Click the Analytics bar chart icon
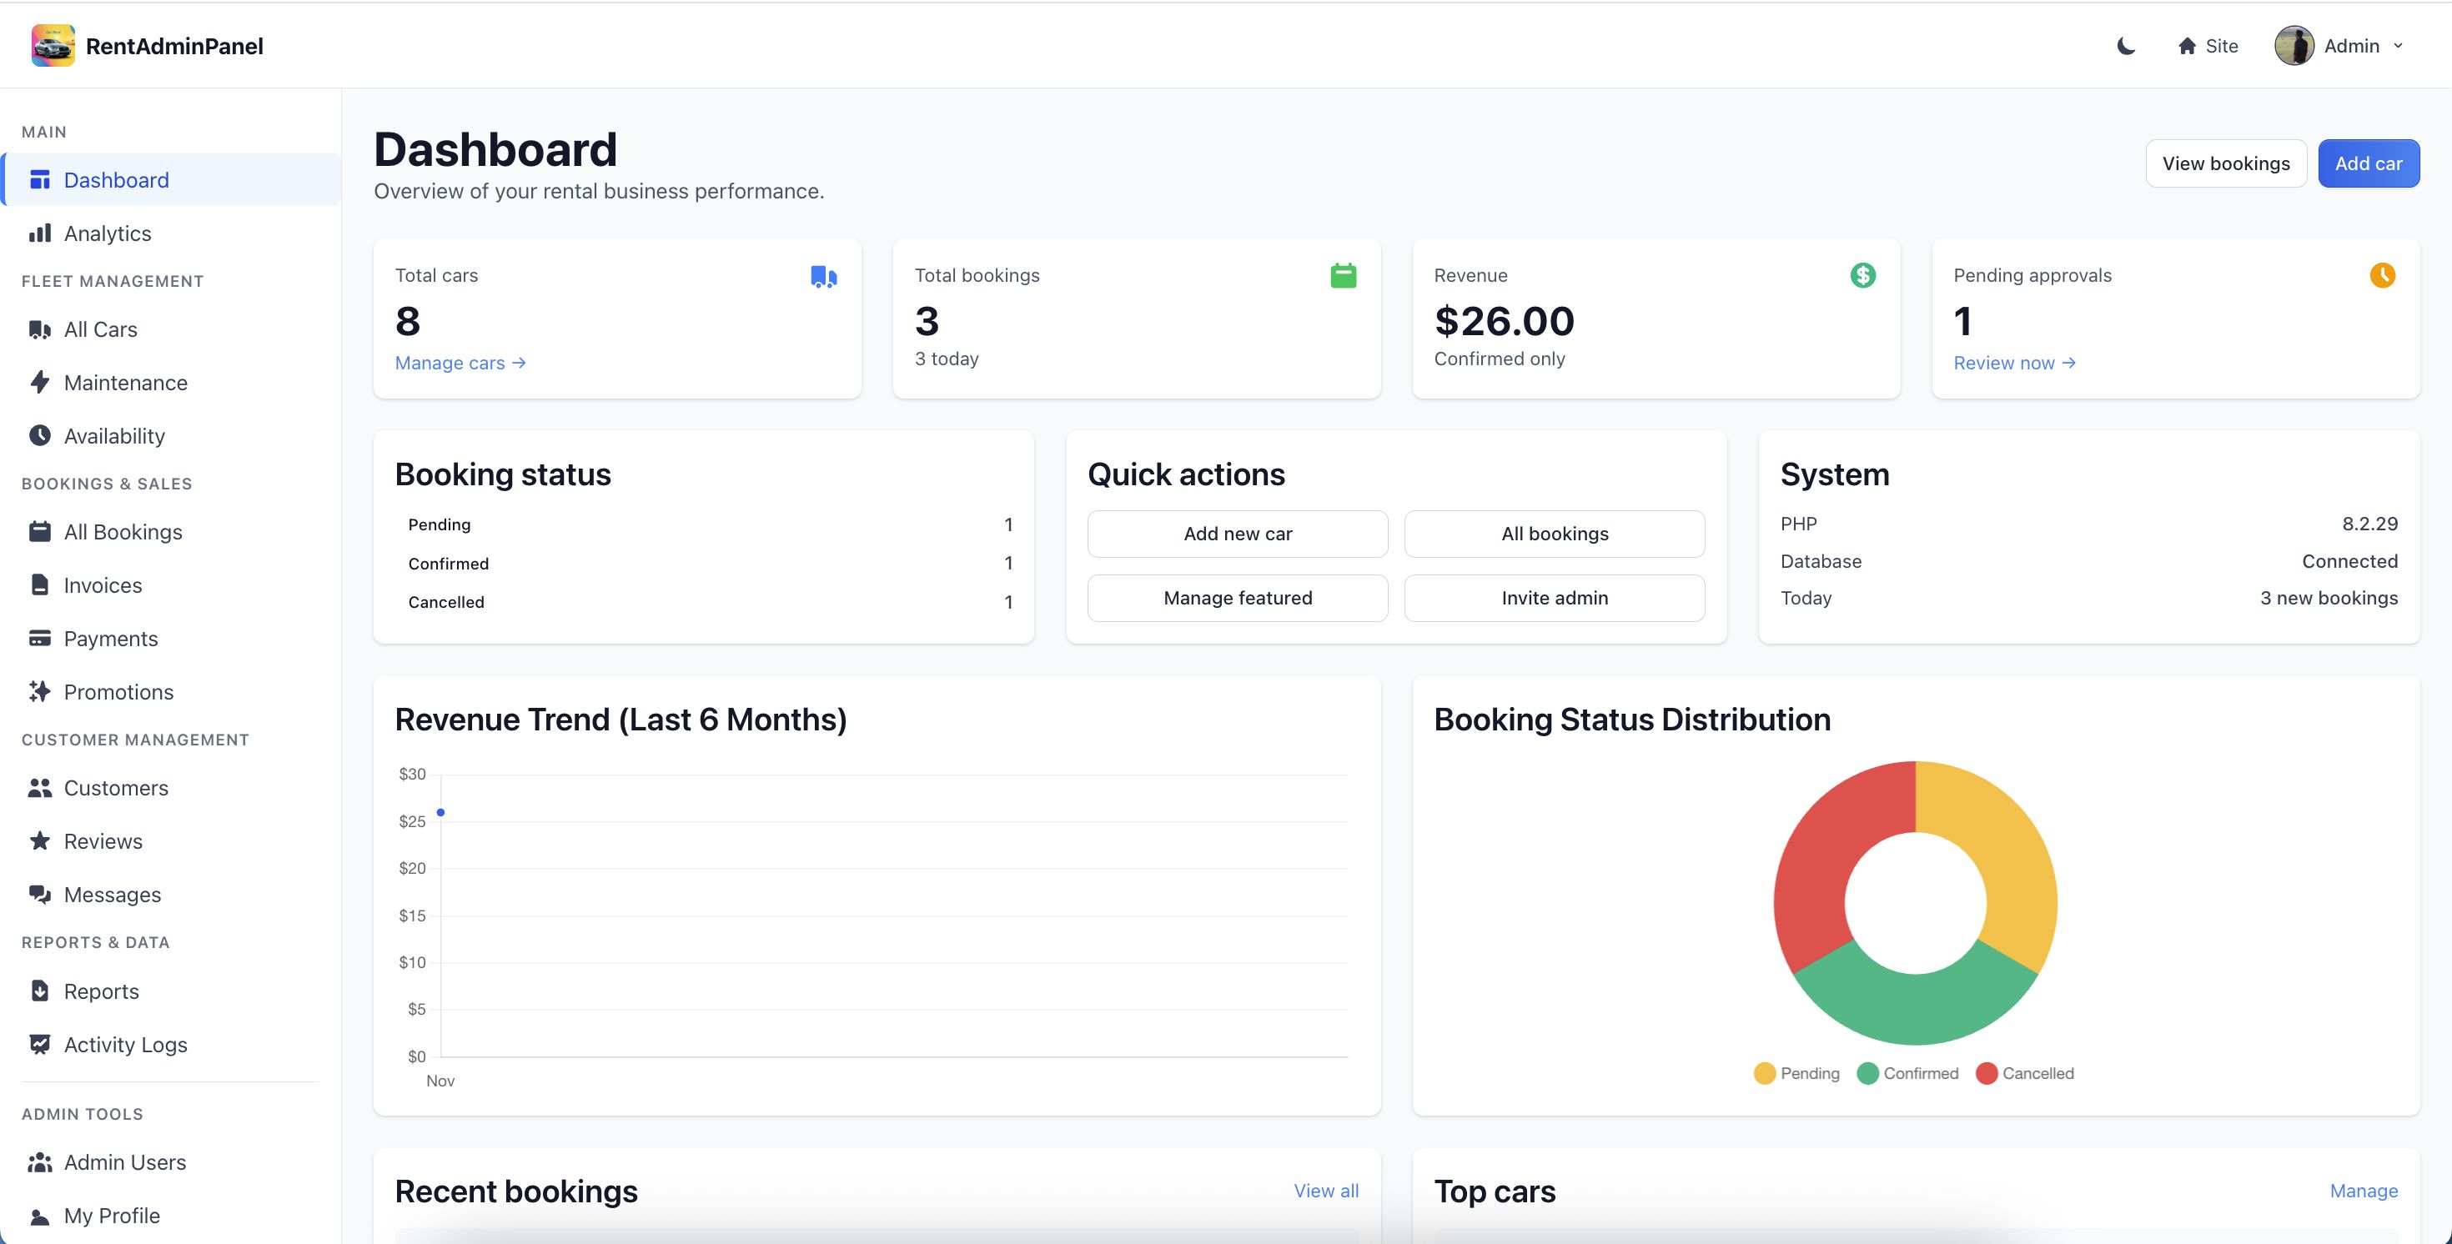The height and width of the screenshot is (1244, 2452). coord(40,233)
